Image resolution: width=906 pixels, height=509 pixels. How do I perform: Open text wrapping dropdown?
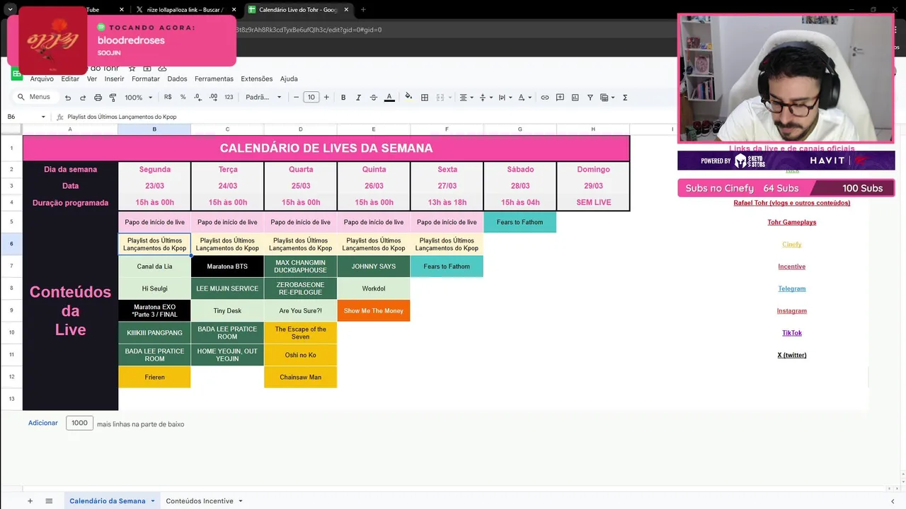point(505,98)
